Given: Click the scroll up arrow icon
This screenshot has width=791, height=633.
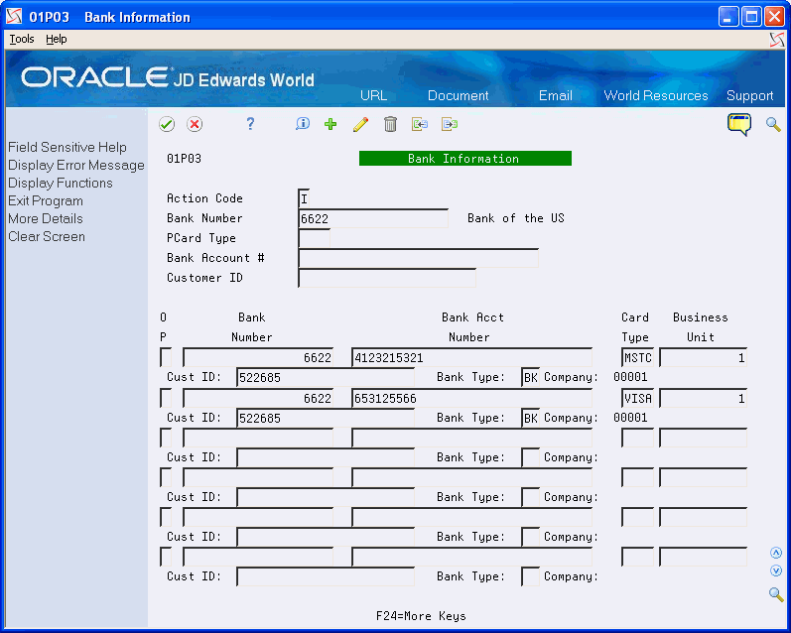Looking at the screenshot, I should 776,553.
